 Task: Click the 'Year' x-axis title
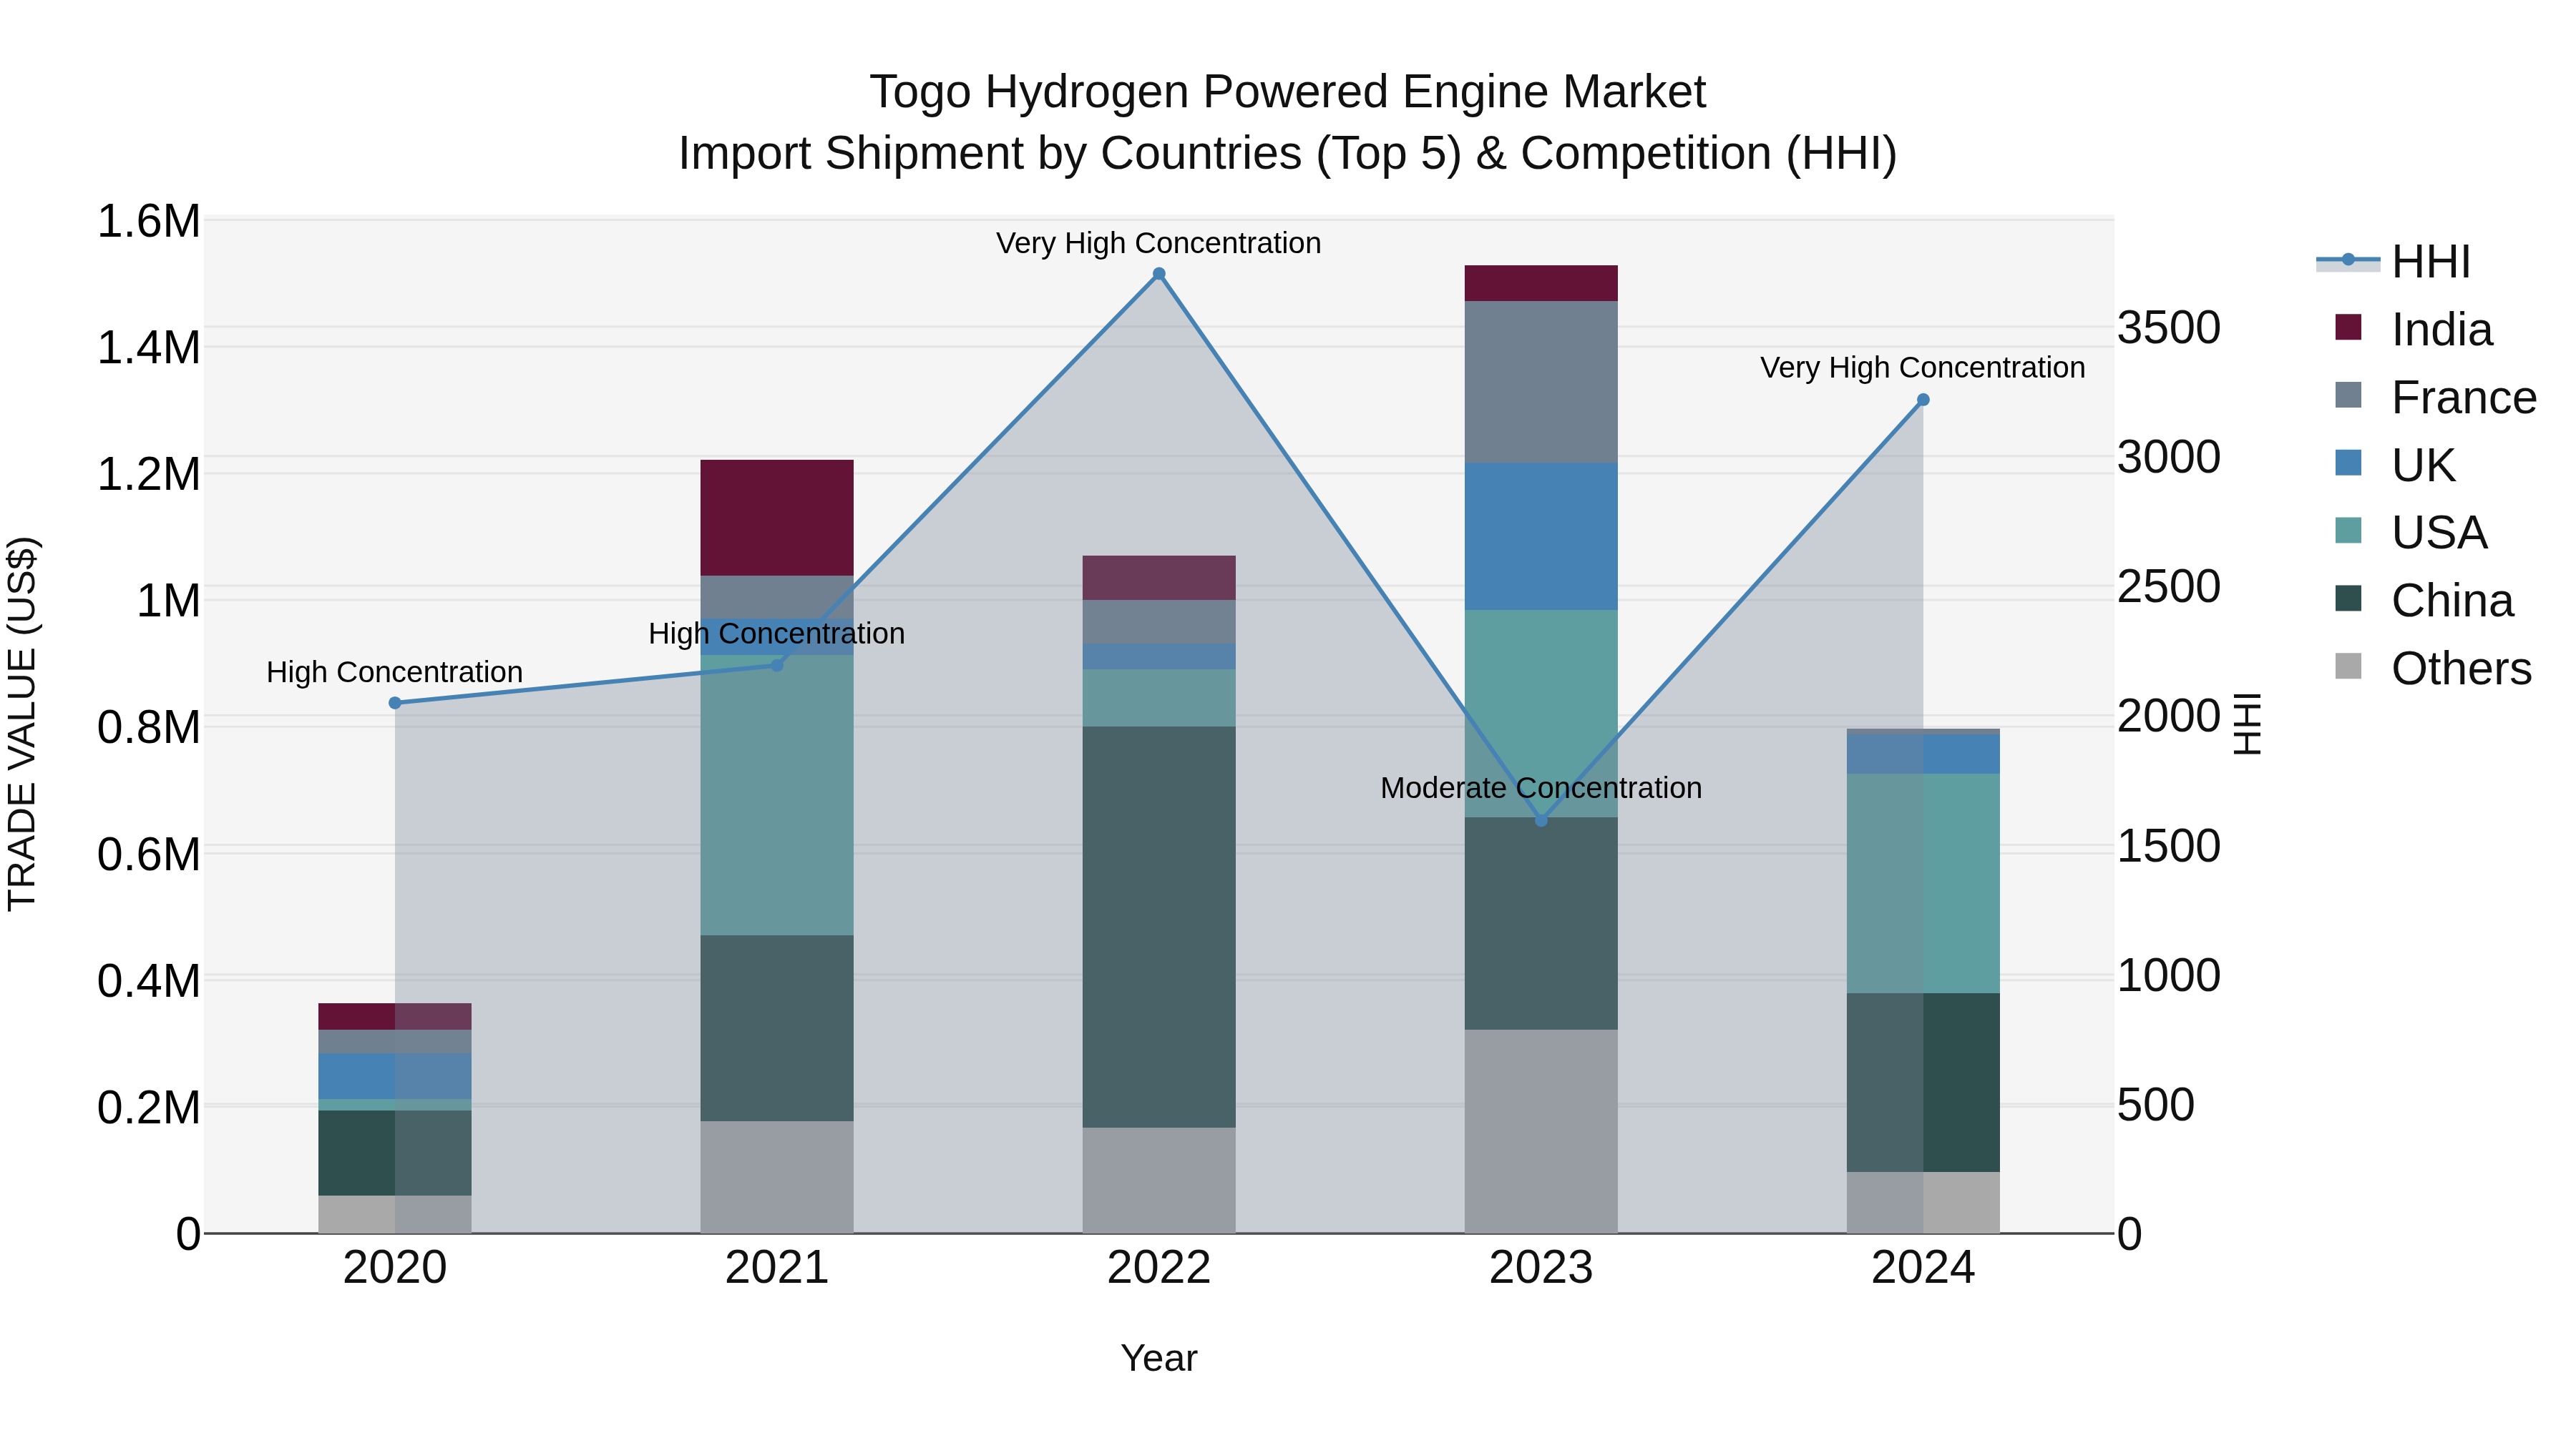click(1159, 1359)
